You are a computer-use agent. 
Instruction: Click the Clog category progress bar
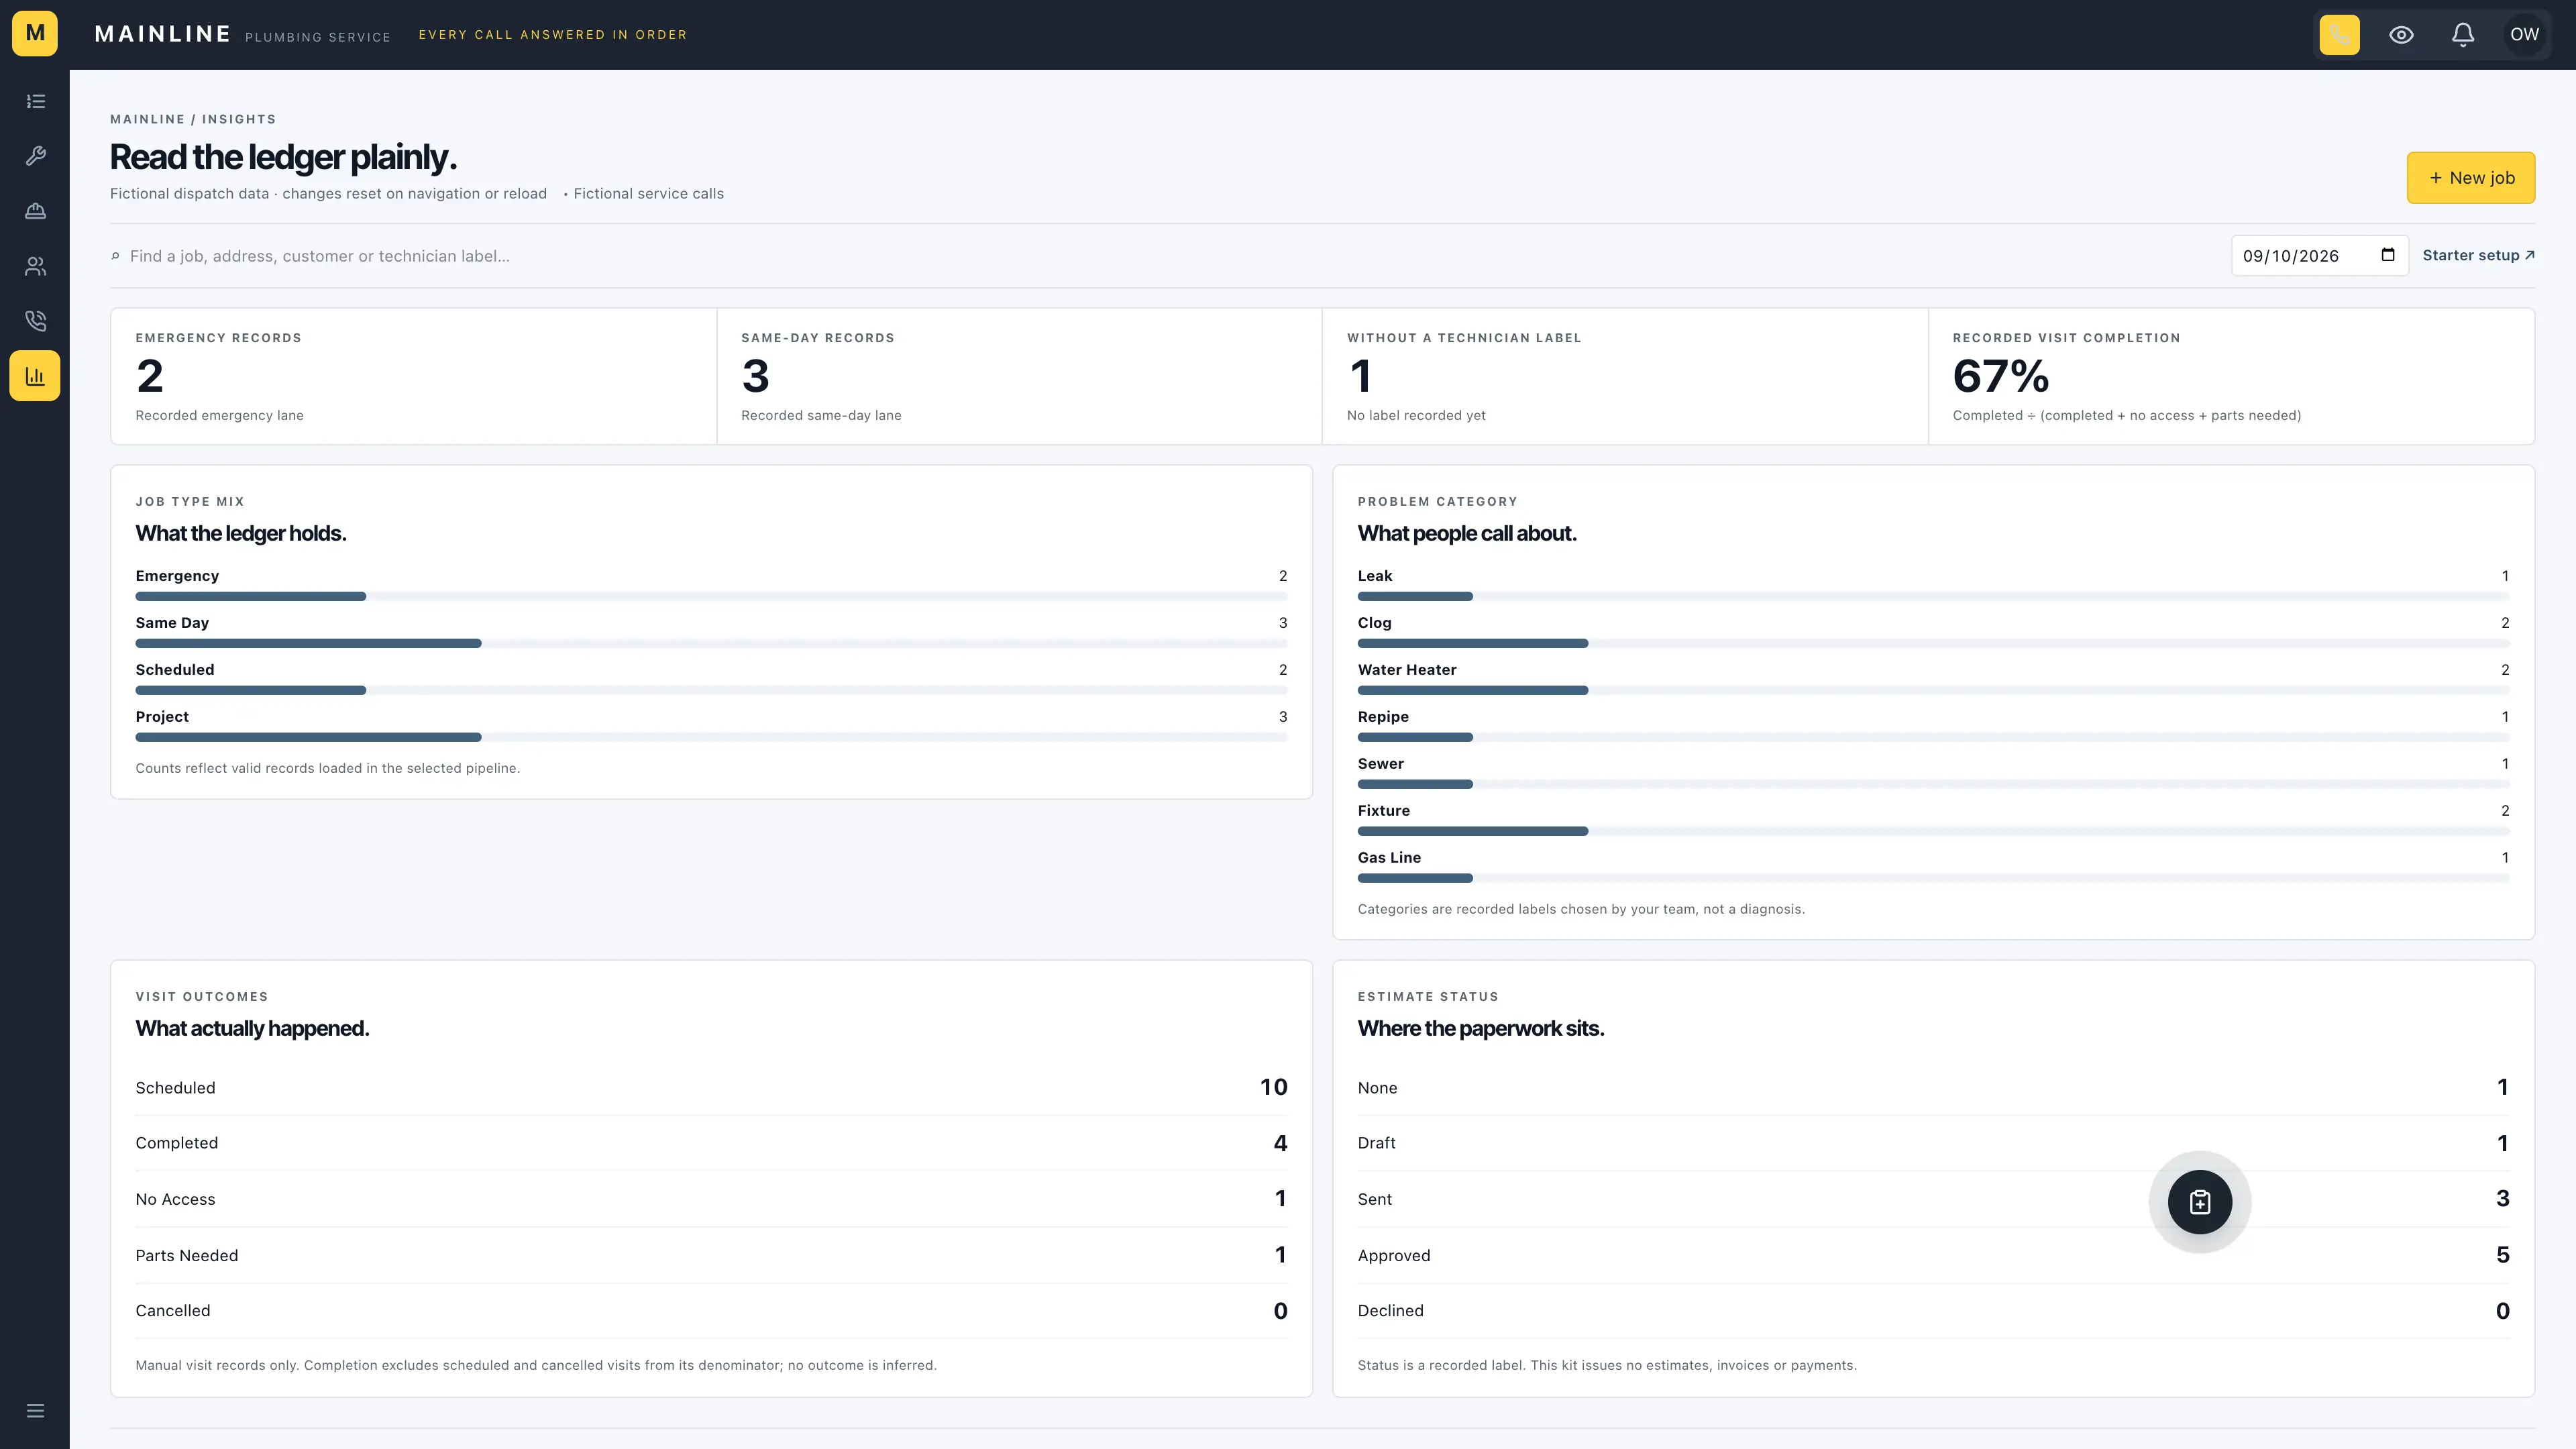(x=1933, y=643)
